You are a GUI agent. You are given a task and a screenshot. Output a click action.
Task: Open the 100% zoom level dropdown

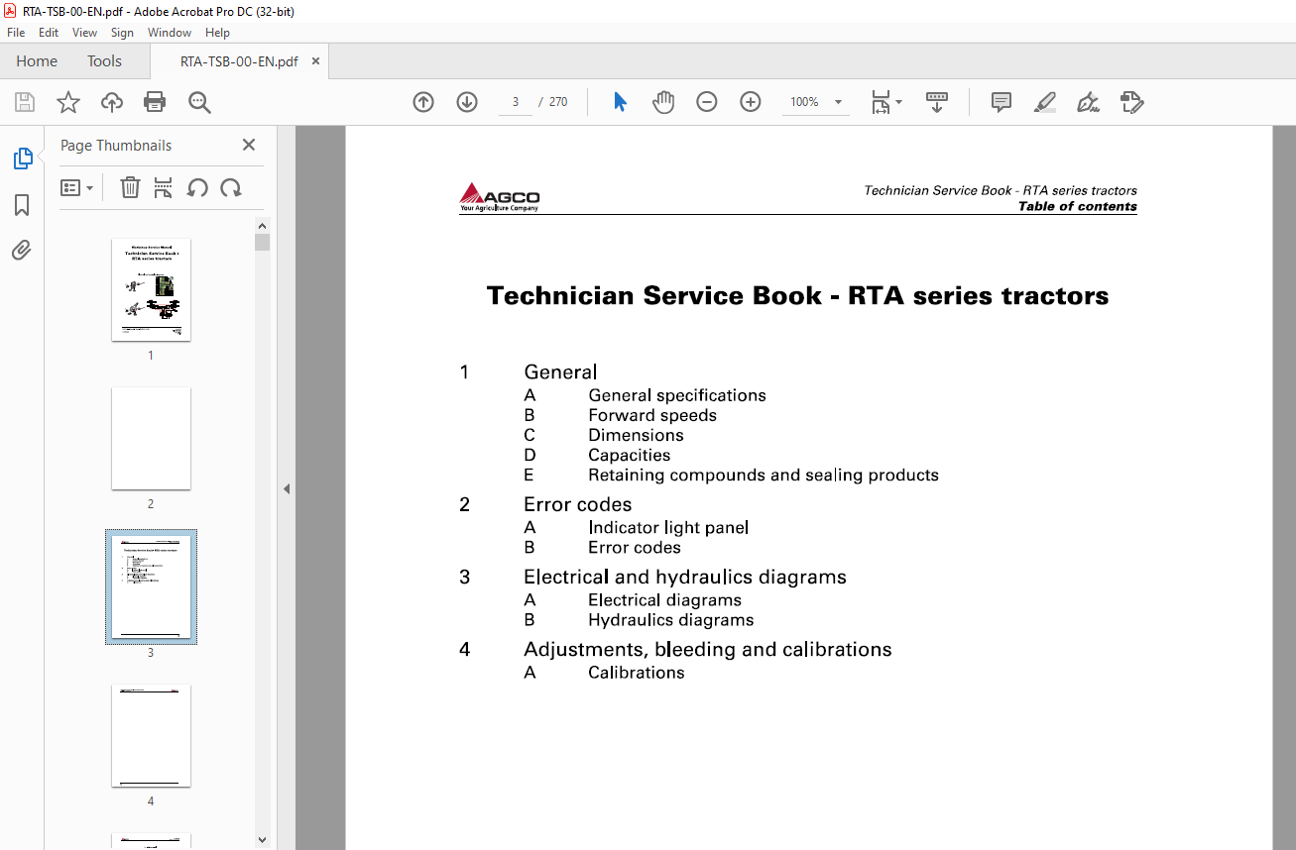click(x=838, y=102)
